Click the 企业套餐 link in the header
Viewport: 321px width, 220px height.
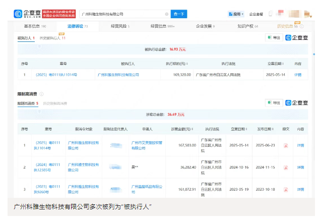[256, 14]
